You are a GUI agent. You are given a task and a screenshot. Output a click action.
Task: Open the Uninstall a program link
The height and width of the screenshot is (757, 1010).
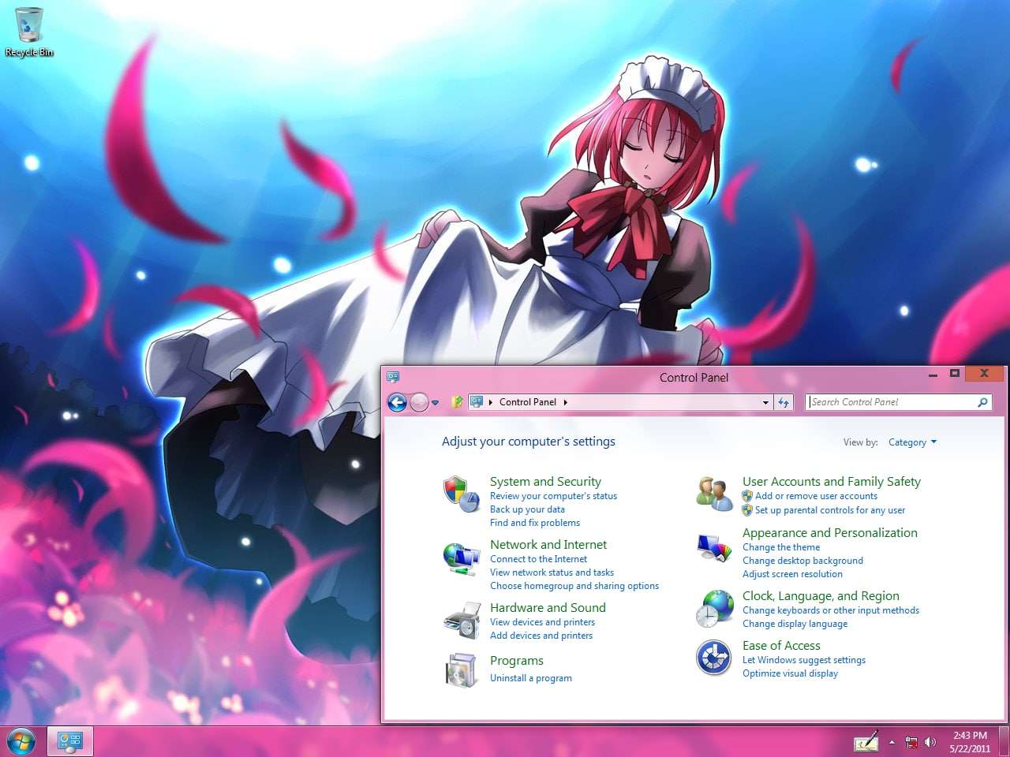pyautogui.click(x=530, y=678)
